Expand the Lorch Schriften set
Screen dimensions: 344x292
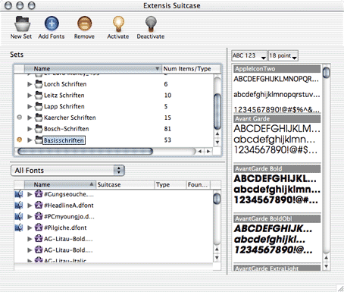(x=30, y=84)
